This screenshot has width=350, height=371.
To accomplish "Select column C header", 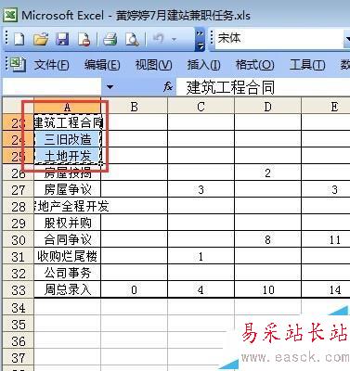I will [201, 107].
